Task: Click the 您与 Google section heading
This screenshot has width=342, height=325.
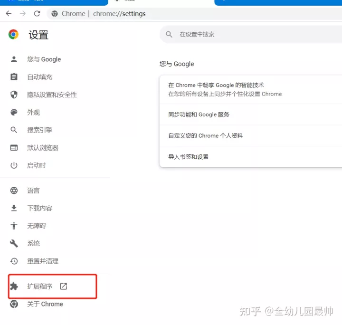Action: [x=177, y=64]
